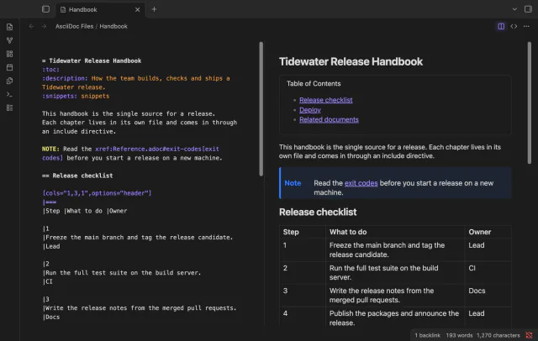Toggle the split preview view icon
Screen dimensions: 538x341
[x=501, y=26]
